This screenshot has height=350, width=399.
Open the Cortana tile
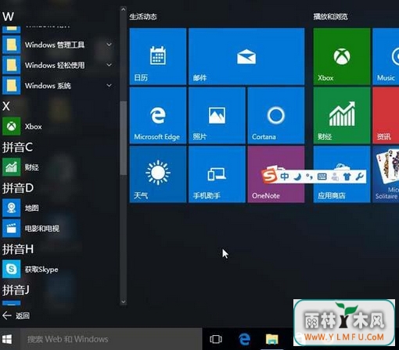(x=276, y=116)
